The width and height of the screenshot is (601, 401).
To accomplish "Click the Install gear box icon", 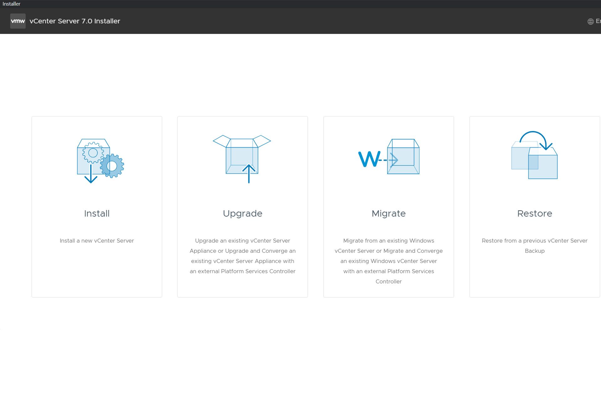I will tap(100, 161).
